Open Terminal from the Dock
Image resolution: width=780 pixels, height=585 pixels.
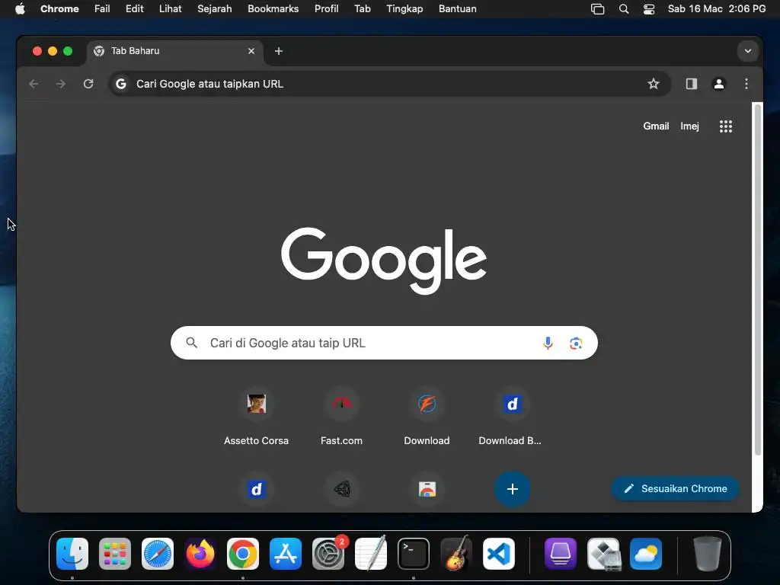414,554
